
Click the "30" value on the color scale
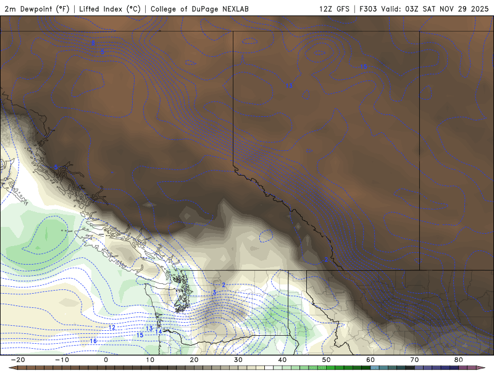tap(238, 360)
